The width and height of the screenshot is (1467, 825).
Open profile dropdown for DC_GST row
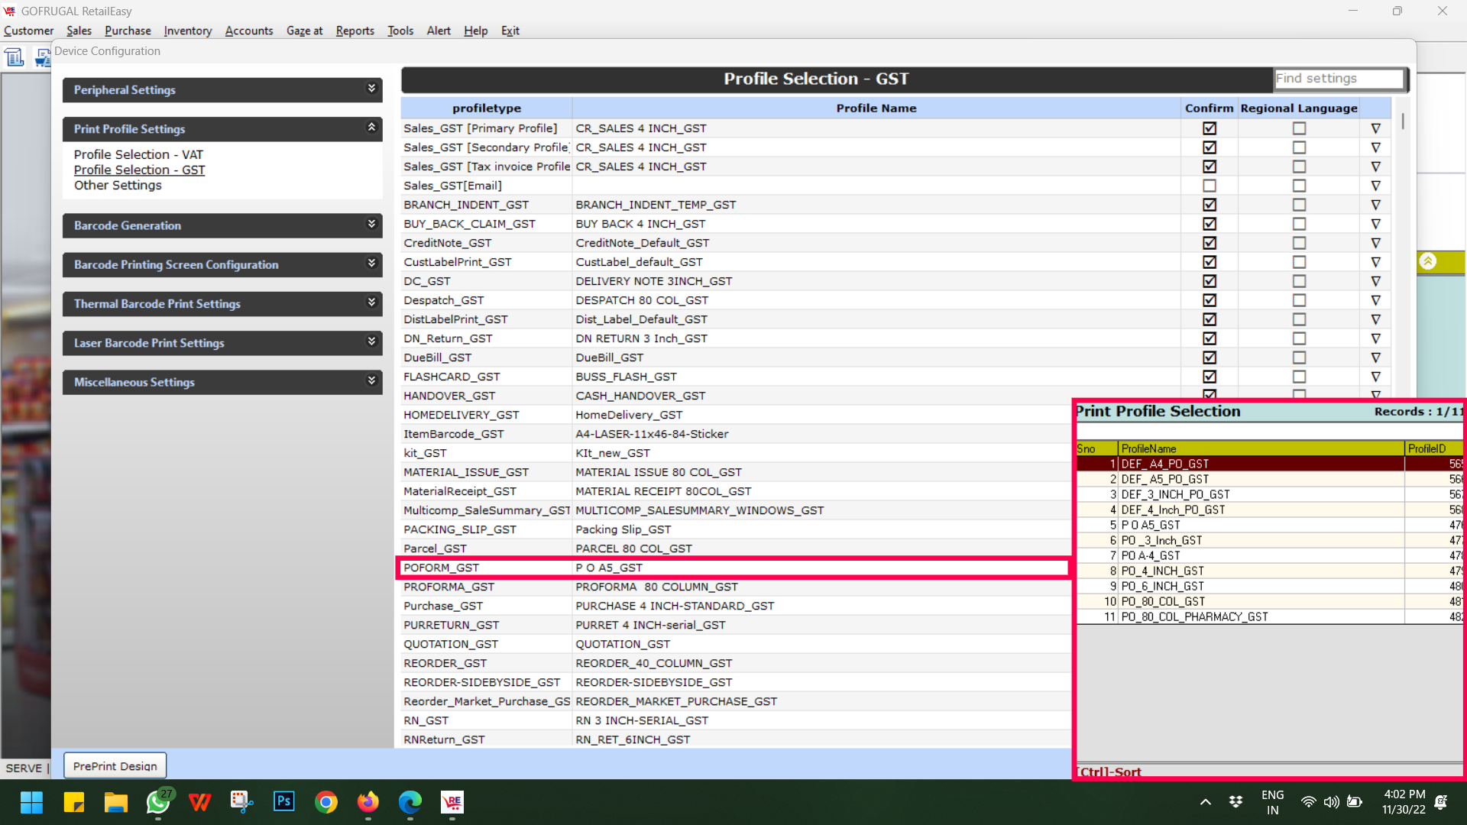click(1375, 281)
